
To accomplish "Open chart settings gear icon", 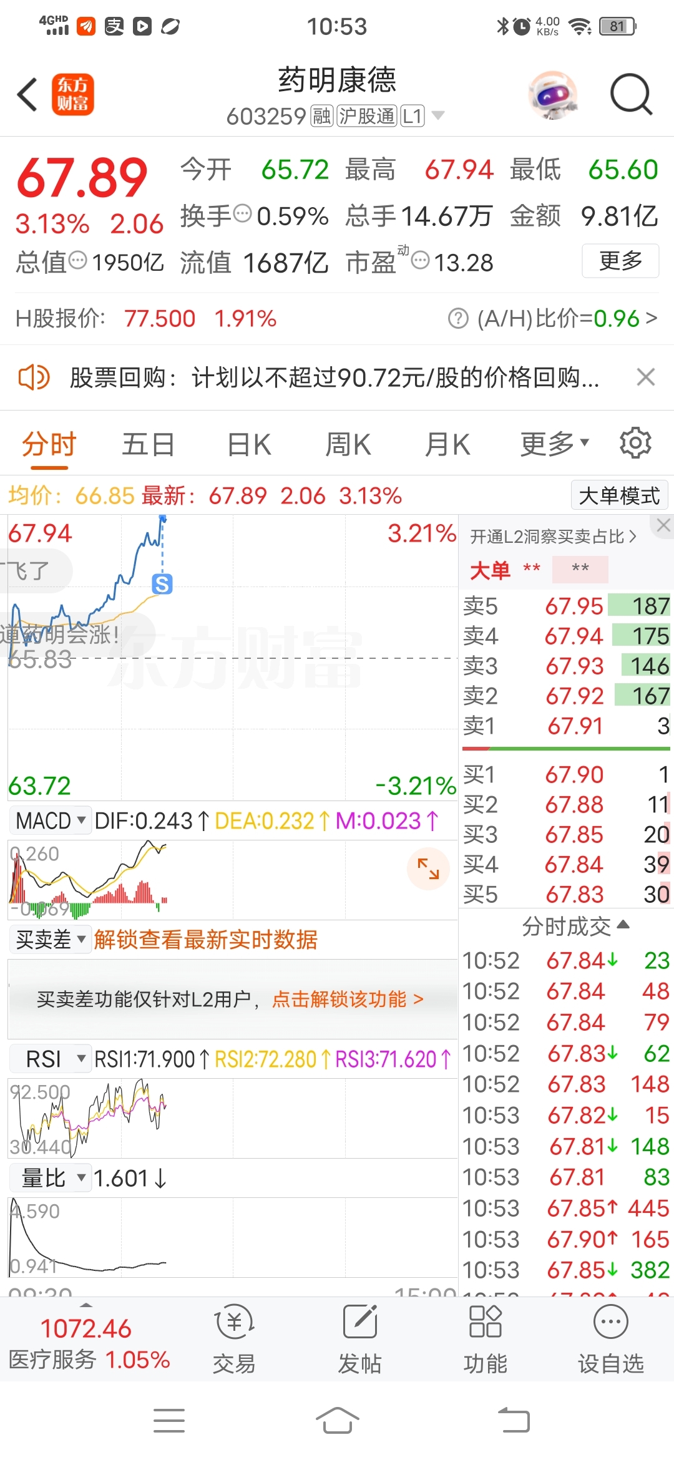I will [x=635, y=443].
